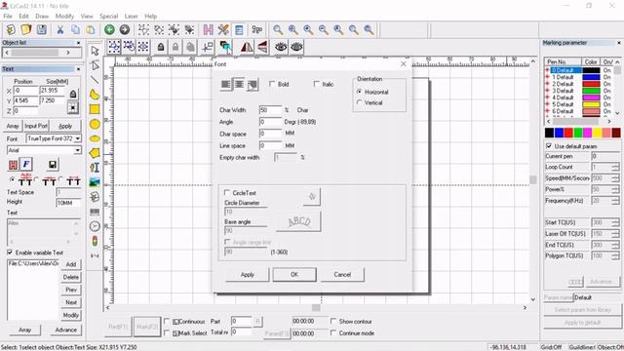Click Apply in the Font dialog
Image resolution: width=624 pixels, height=351 pixels.
click(247, 274)
